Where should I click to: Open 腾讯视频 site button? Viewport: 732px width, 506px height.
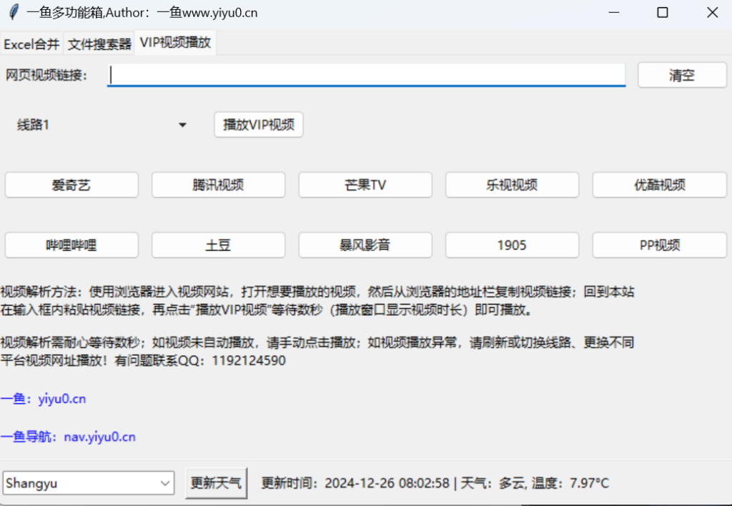[x=219, y=185]
